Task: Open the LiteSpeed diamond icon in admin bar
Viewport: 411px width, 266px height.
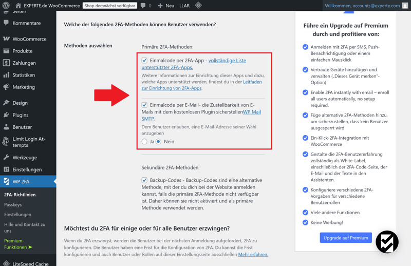Action: [198, 5]
